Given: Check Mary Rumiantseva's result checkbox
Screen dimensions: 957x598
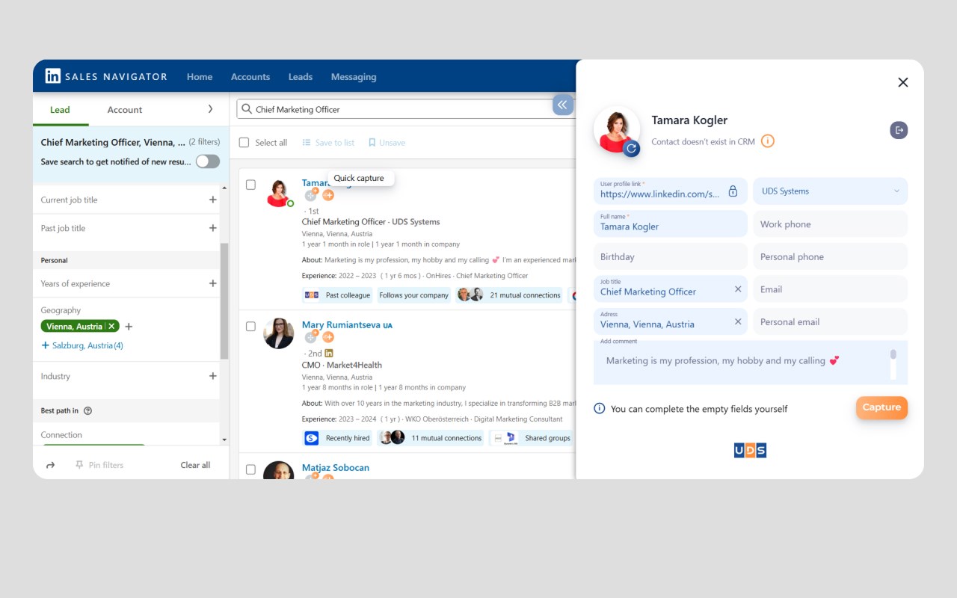Looking at the screenshot, I should [x=250, y=327].
